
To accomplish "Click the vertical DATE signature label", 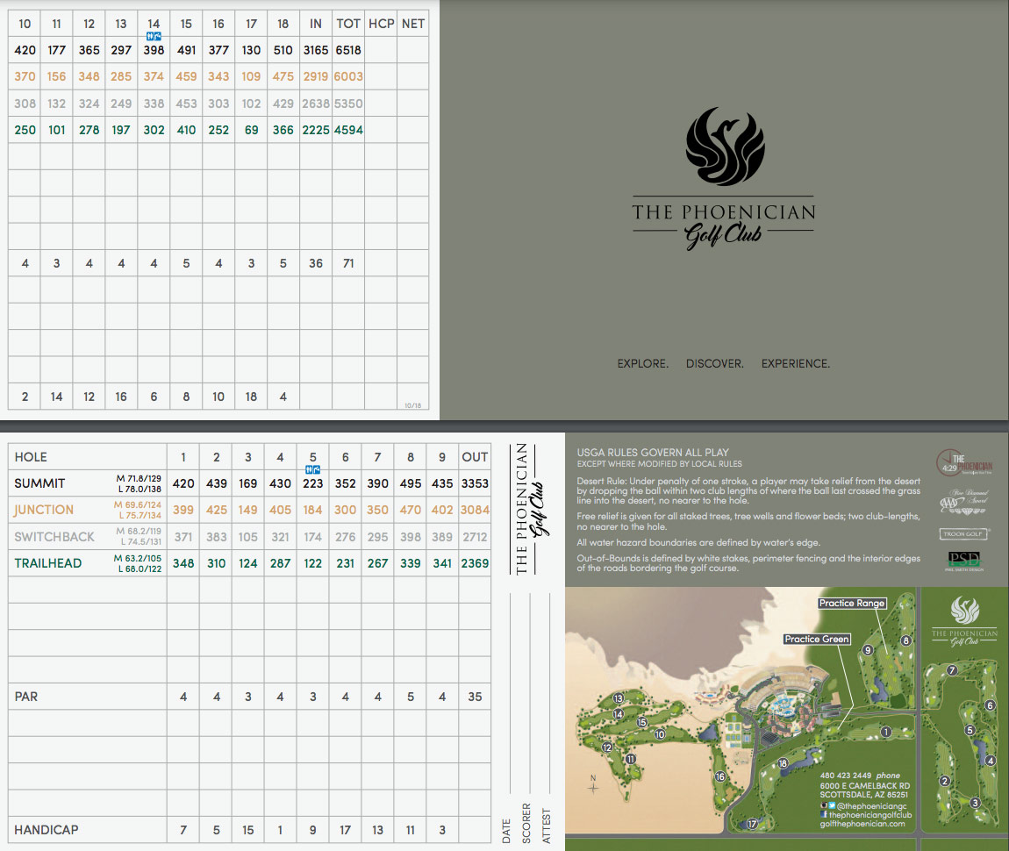I will pos(505,831).
